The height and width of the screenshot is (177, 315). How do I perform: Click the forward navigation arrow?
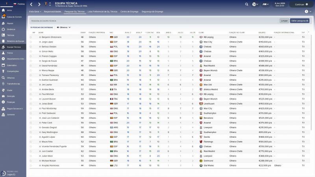tap(39, 4)
